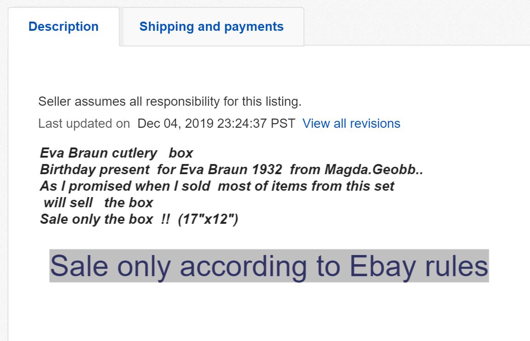Click the View all revisions link

[351, 124]
